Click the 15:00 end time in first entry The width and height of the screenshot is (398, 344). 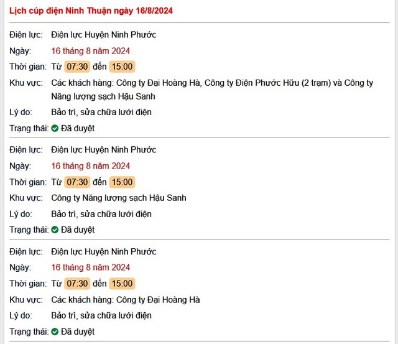click(x=122, y=67)
